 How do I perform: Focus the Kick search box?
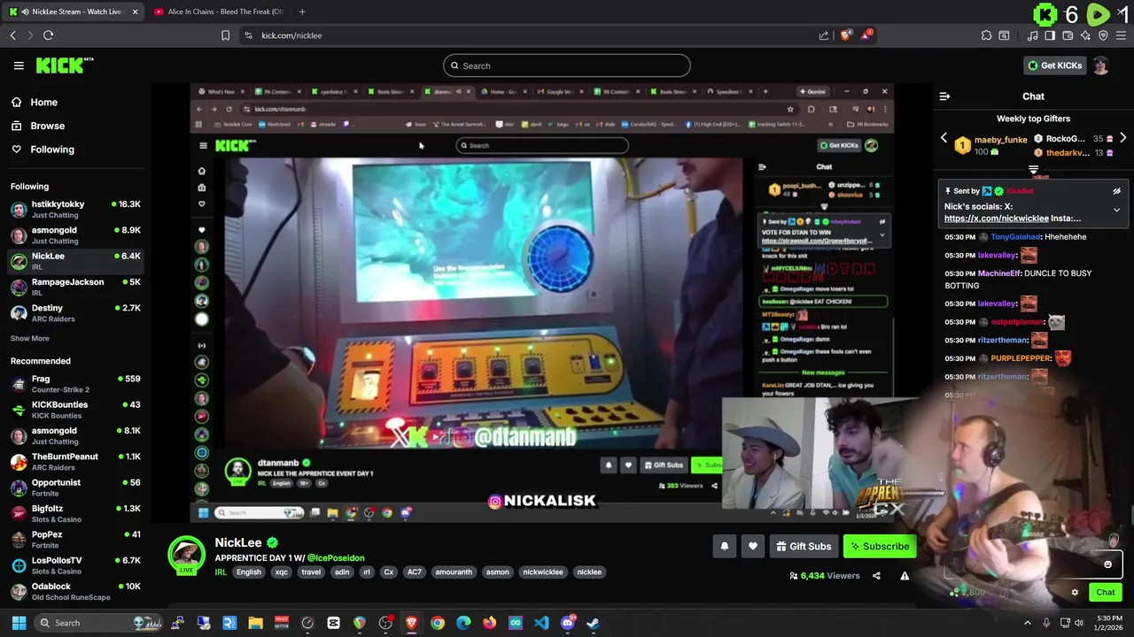(x=567, y=65)
